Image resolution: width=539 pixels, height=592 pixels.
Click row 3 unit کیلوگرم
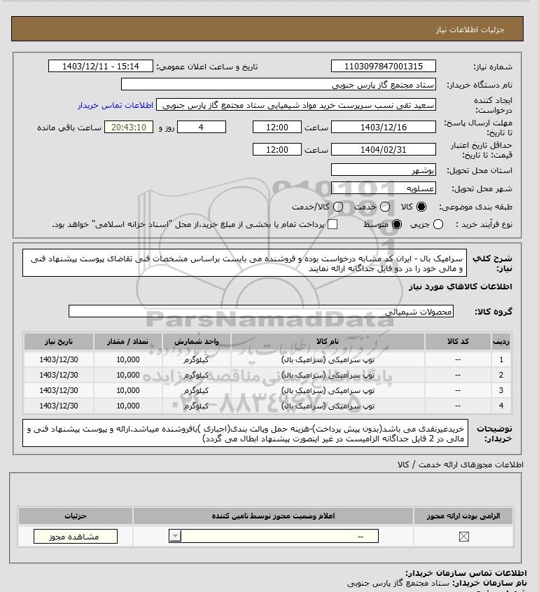coord(196,391)
